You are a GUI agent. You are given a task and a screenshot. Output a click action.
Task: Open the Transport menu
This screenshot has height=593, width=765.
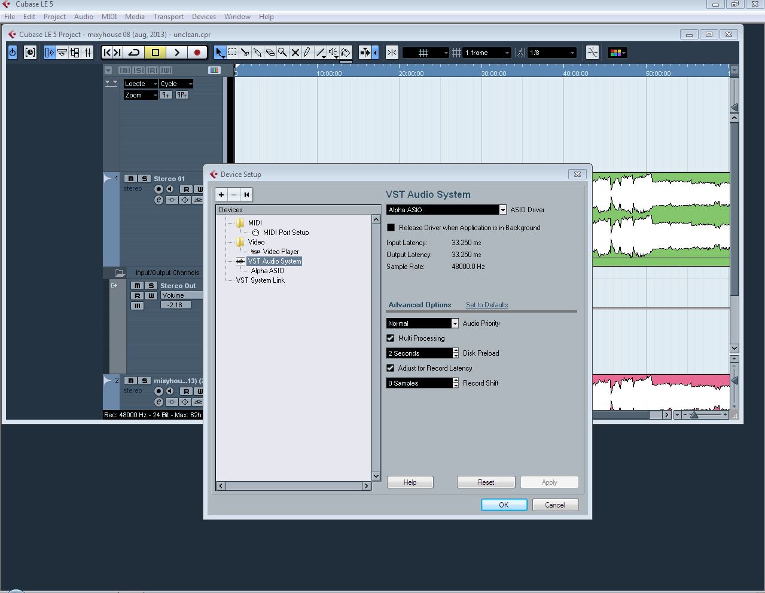(168, 17)
